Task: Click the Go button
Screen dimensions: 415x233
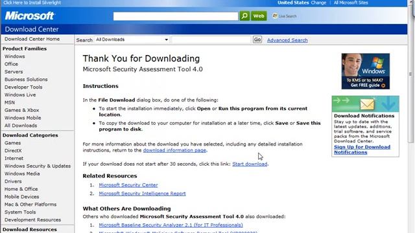Action: [257, 39]
